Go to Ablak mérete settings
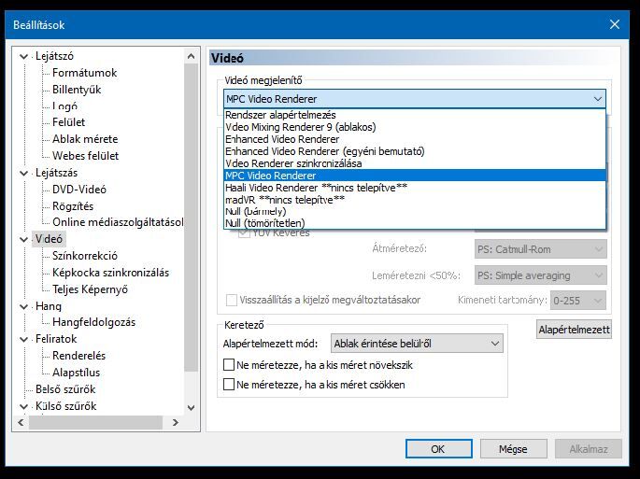 point(85,139)
